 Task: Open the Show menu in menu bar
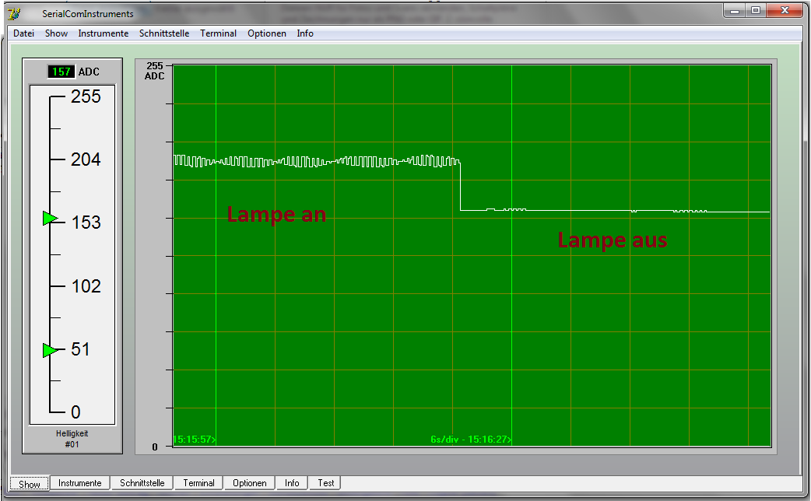click(56, 33)
